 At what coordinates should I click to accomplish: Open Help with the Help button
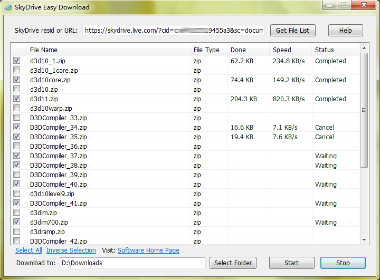(346, 30)
